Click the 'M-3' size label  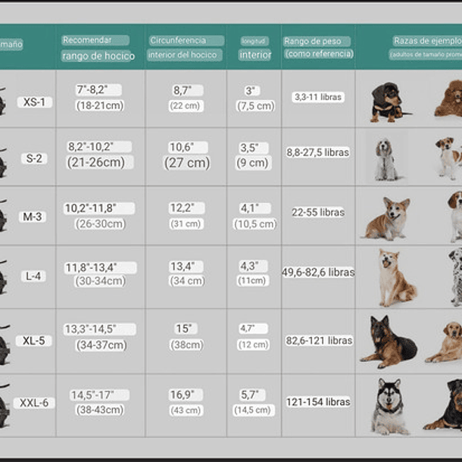click(x=33, y=217)
